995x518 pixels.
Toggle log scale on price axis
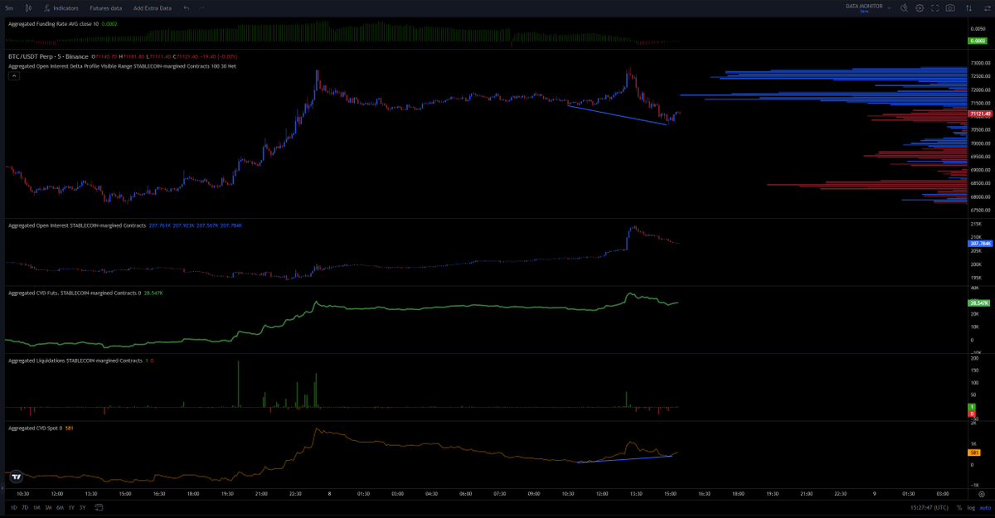click(971, 507)
